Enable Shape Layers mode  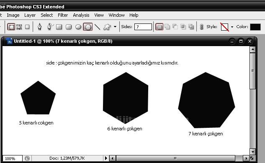[11, 27]
